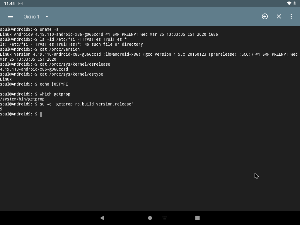Close the current terminal window
Viewport: 300px width, 225px height.
pyautogui.click(x=279, y=16)
